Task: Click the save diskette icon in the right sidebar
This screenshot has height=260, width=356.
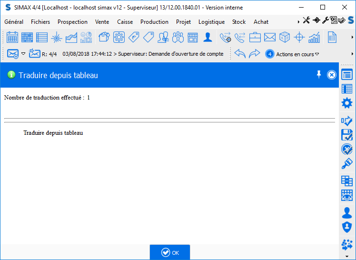Action: [347, 135]
